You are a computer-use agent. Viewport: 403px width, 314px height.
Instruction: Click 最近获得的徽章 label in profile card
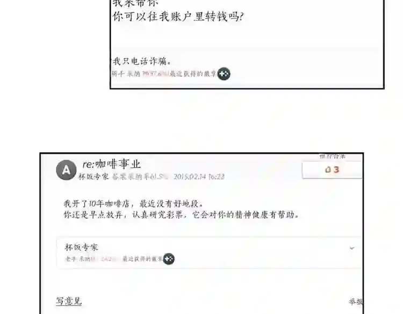pos(142,259)
